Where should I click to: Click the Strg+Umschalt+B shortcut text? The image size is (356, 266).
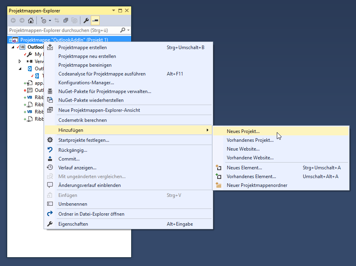[186, 48]
